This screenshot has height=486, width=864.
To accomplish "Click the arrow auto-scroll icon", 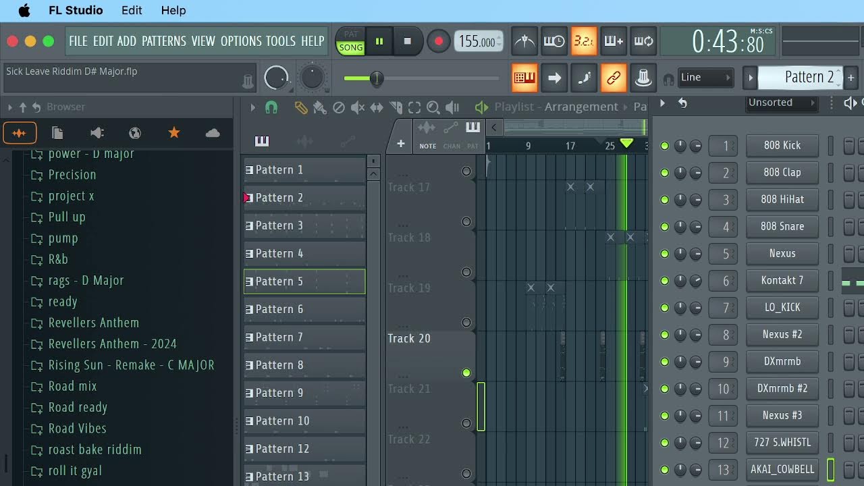I will coord(554,78).
